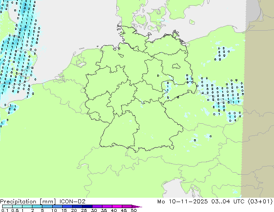Screen dimensions: 274x212
Task: Click the '50' legend value
Action: [134, 210]
